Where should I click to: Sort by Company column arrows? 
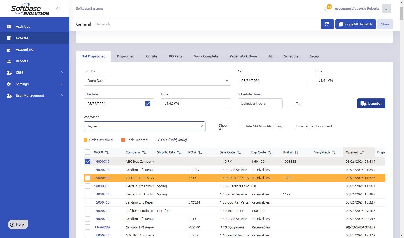click(x=144, y=152)
